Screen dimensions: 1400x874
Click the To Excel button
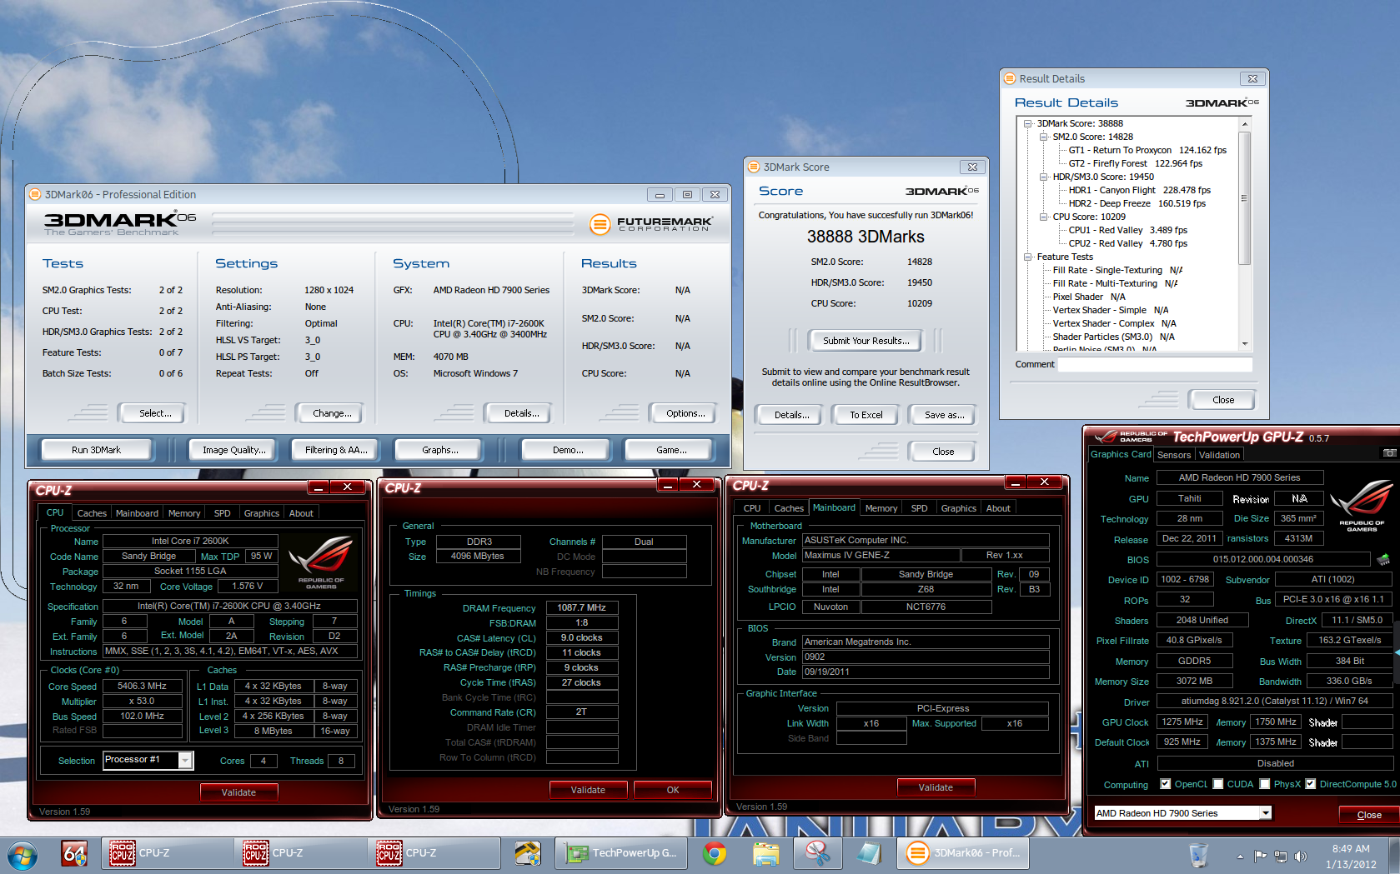(x=866, y=415)
